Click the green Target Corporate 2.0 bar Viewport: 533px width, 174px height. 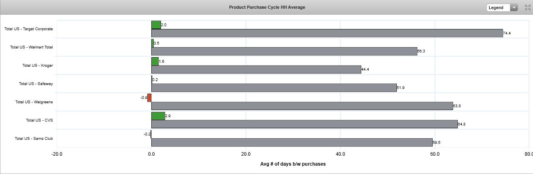(x=156, y=25)
